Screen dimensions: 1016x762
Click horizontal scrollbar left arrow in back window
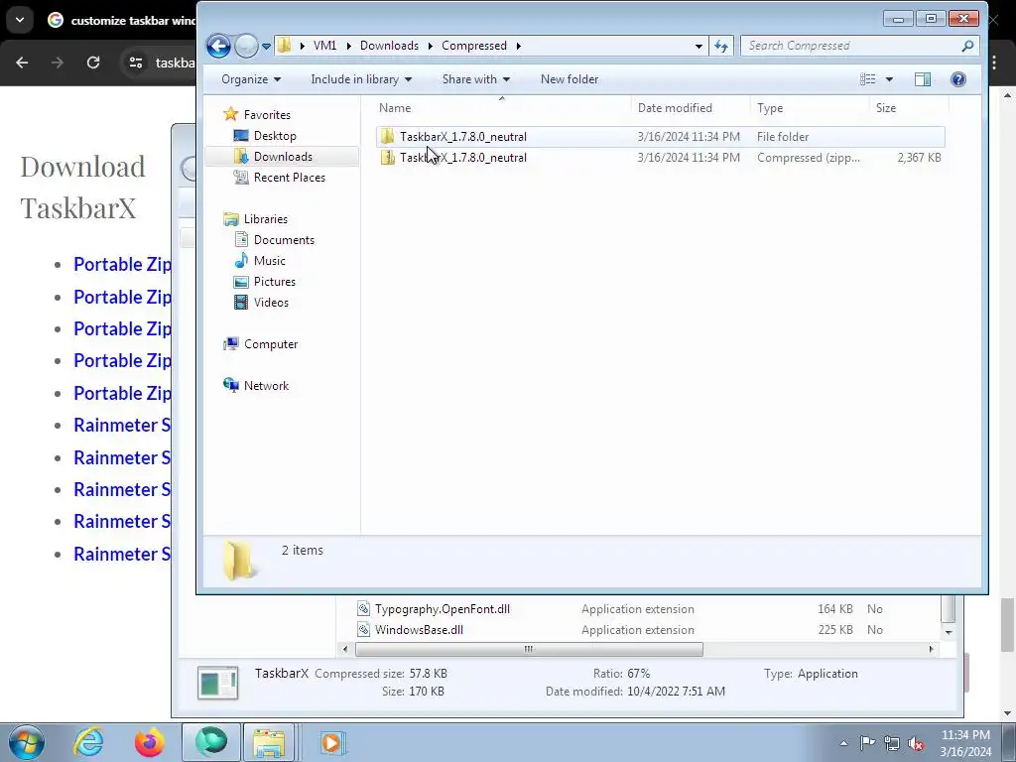click(344, 649)
